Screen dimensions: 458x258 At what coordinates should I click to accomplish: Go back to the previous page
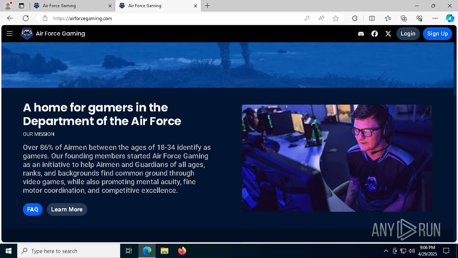(x=10, y=18)
